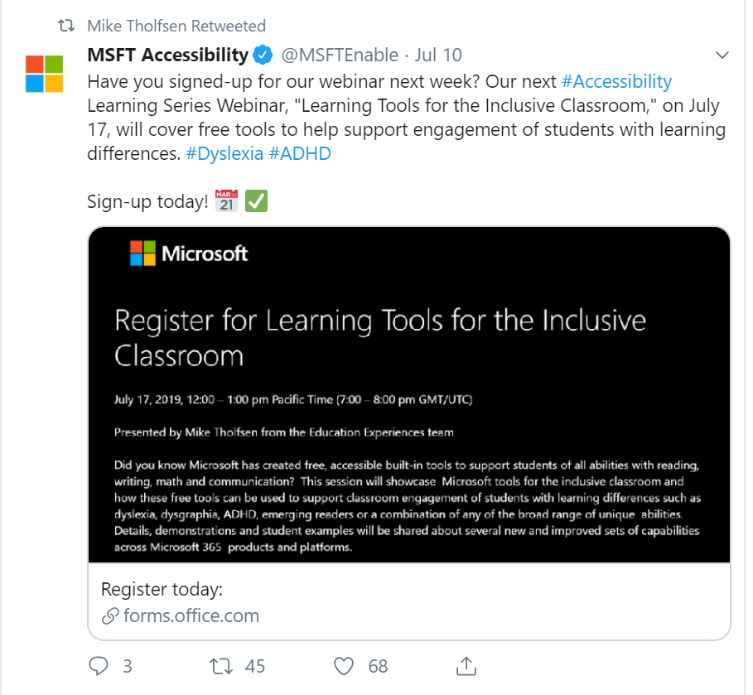Like the tweet using the heart icon
Image resolution: width=753 pixels, height=695 pixels.
tap(342, 666)
